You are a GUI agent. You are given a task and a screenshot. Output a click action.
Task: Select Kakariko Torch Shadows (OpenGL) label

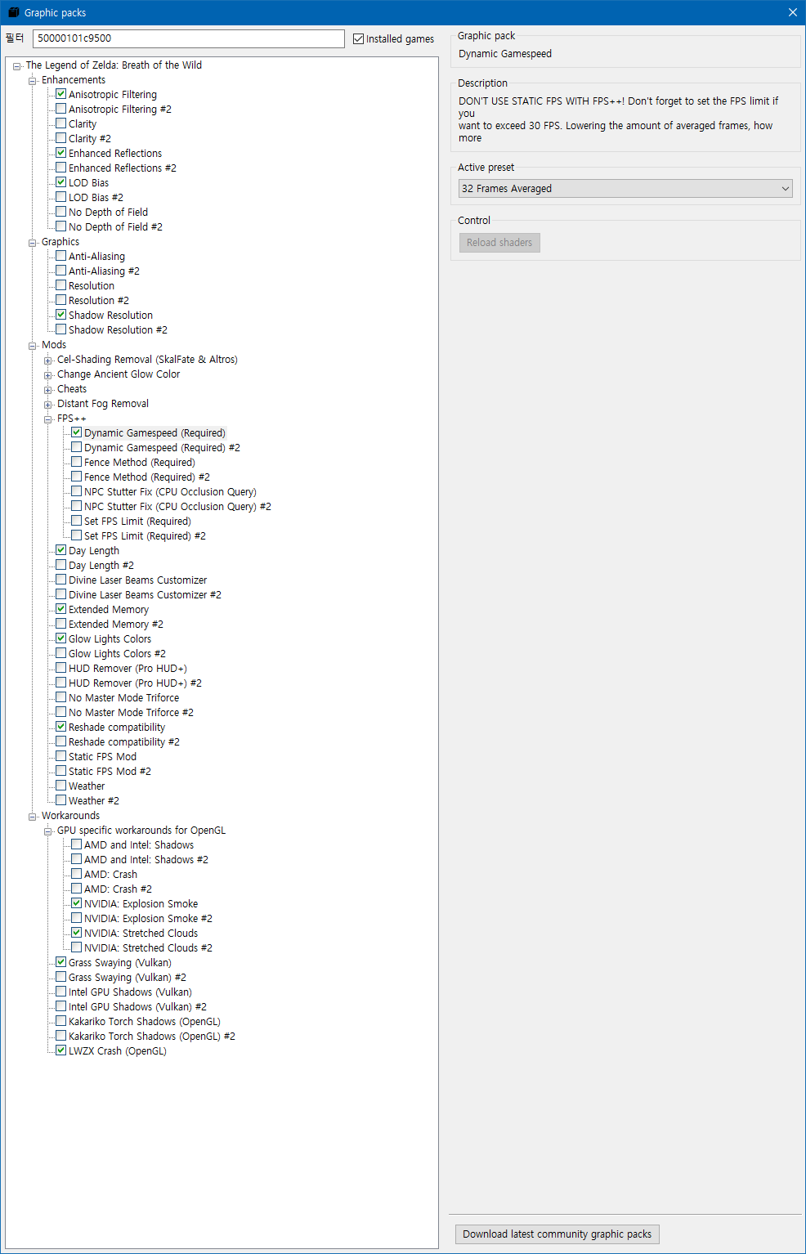click(144, 1022)
